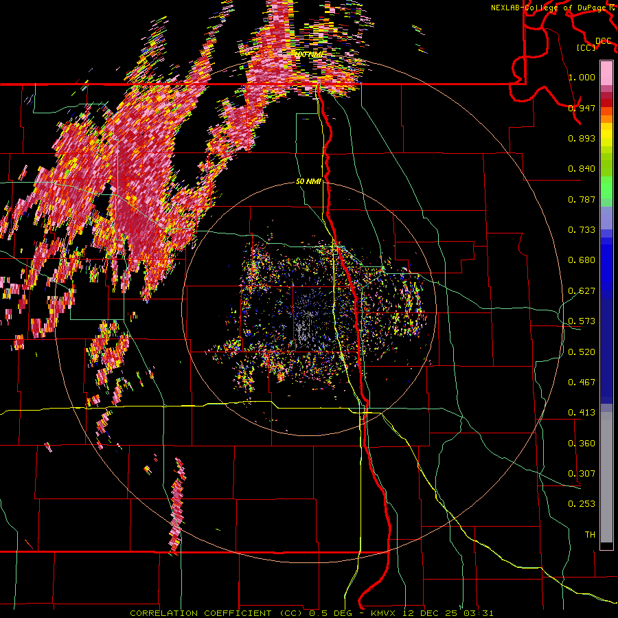Pick the bright green segment of the color bar

point(606,186)
